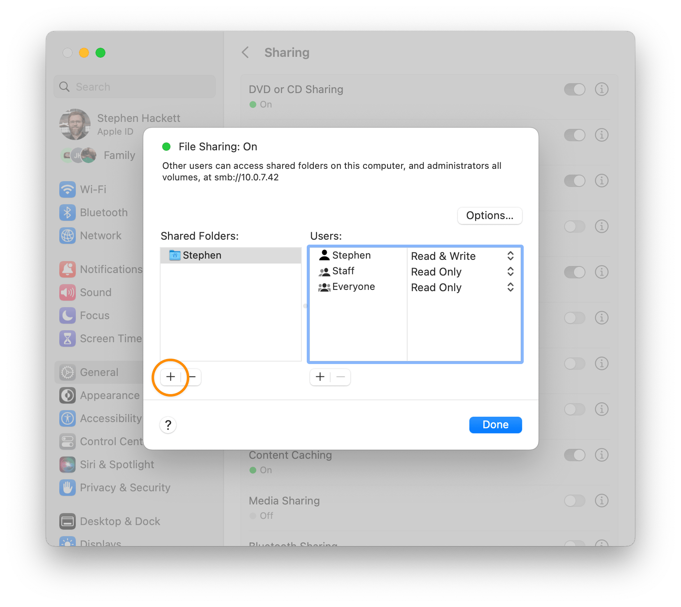Enable Media Sharing
Viewport: 681px width, 607px height.
575,501
